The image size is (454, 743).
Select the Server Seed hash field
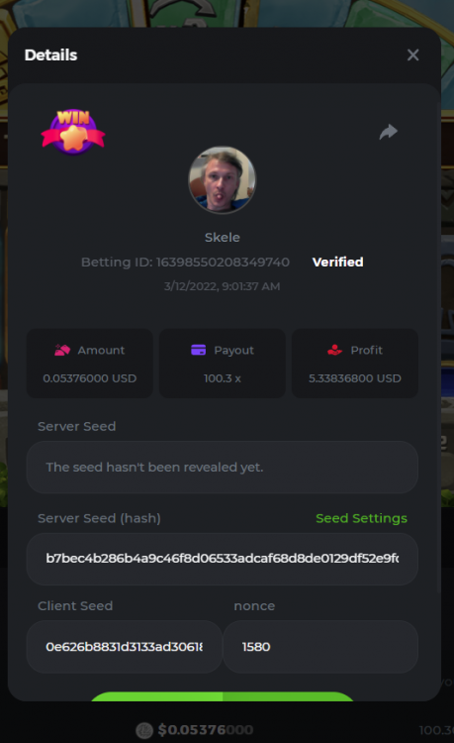[223, 559]
